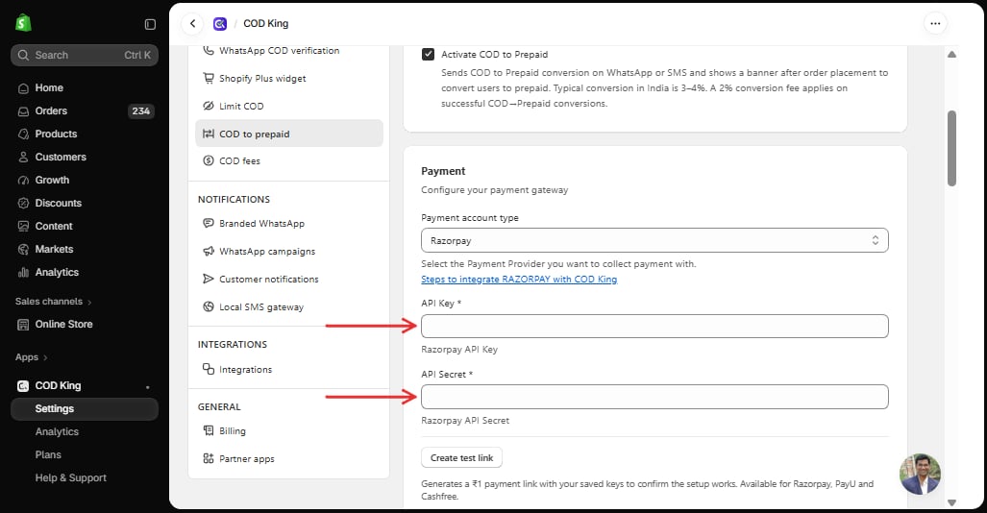Image resolution: width=987 pixels, height=513 pixels.
Task: Open Steps to integrate RAZORPAY link
Action: tap(519, 280)
